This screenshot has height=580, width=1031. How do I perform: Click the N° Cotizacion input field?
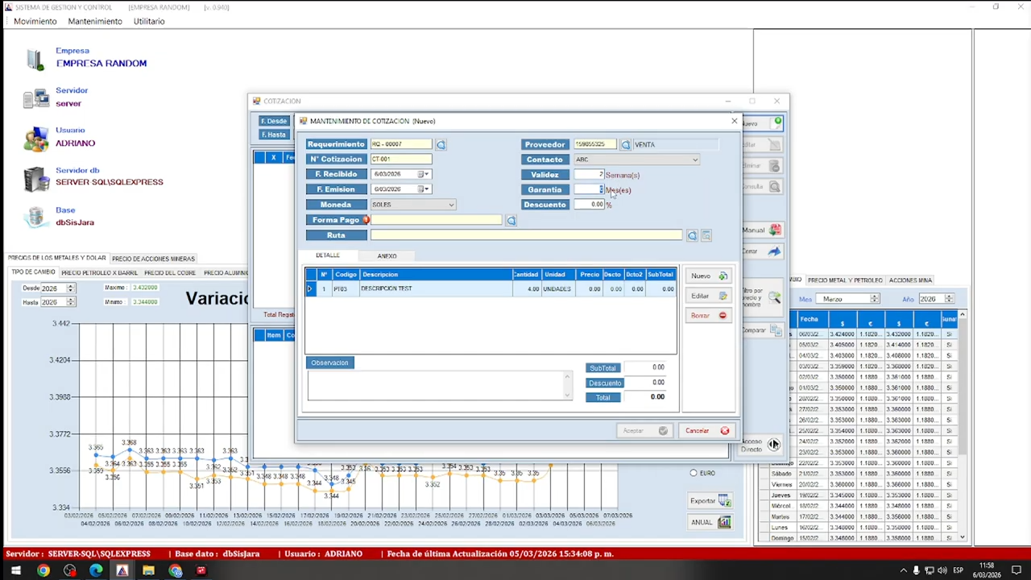[400, 159]
